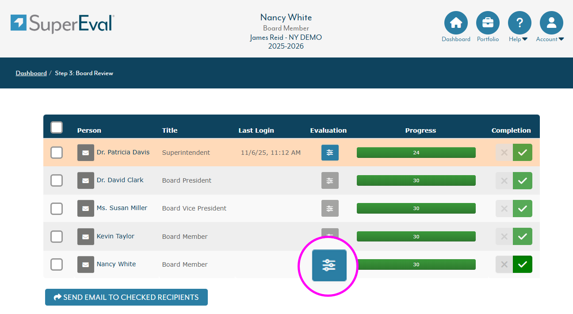
Task: Select the checkbox for Nancy White
Action: [57, 264]
